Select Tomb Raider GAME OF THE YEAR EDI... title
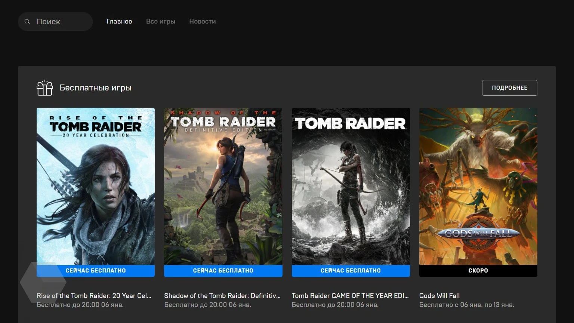This screenshot has height=323, width=574. coord(351,296)
